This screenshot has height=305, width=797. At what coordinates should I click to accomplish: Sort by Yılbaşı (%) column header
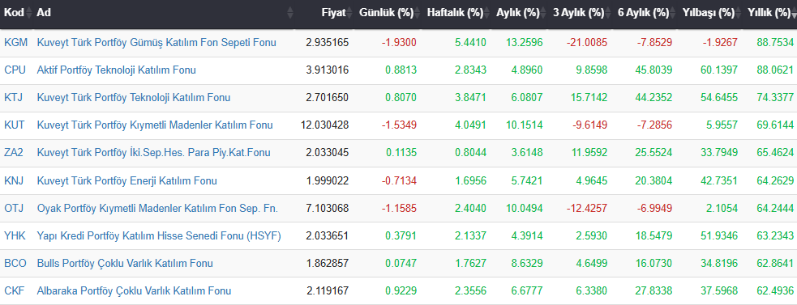709,13
